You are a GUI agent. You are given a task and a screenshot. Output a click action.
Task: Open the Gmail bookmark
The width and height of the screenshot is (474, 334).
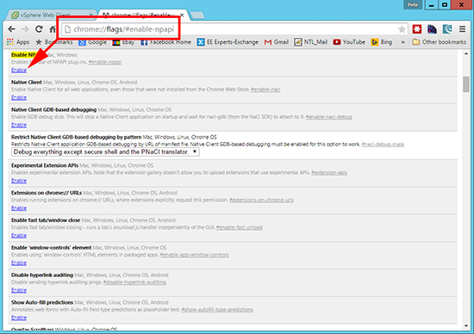(277, 42)
